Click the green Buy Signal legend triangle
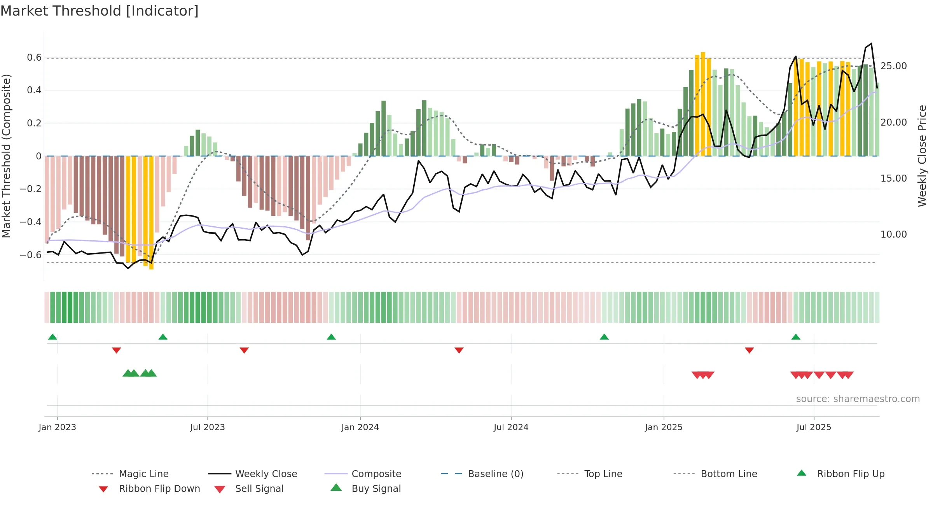933x525 pixels. 336,487
